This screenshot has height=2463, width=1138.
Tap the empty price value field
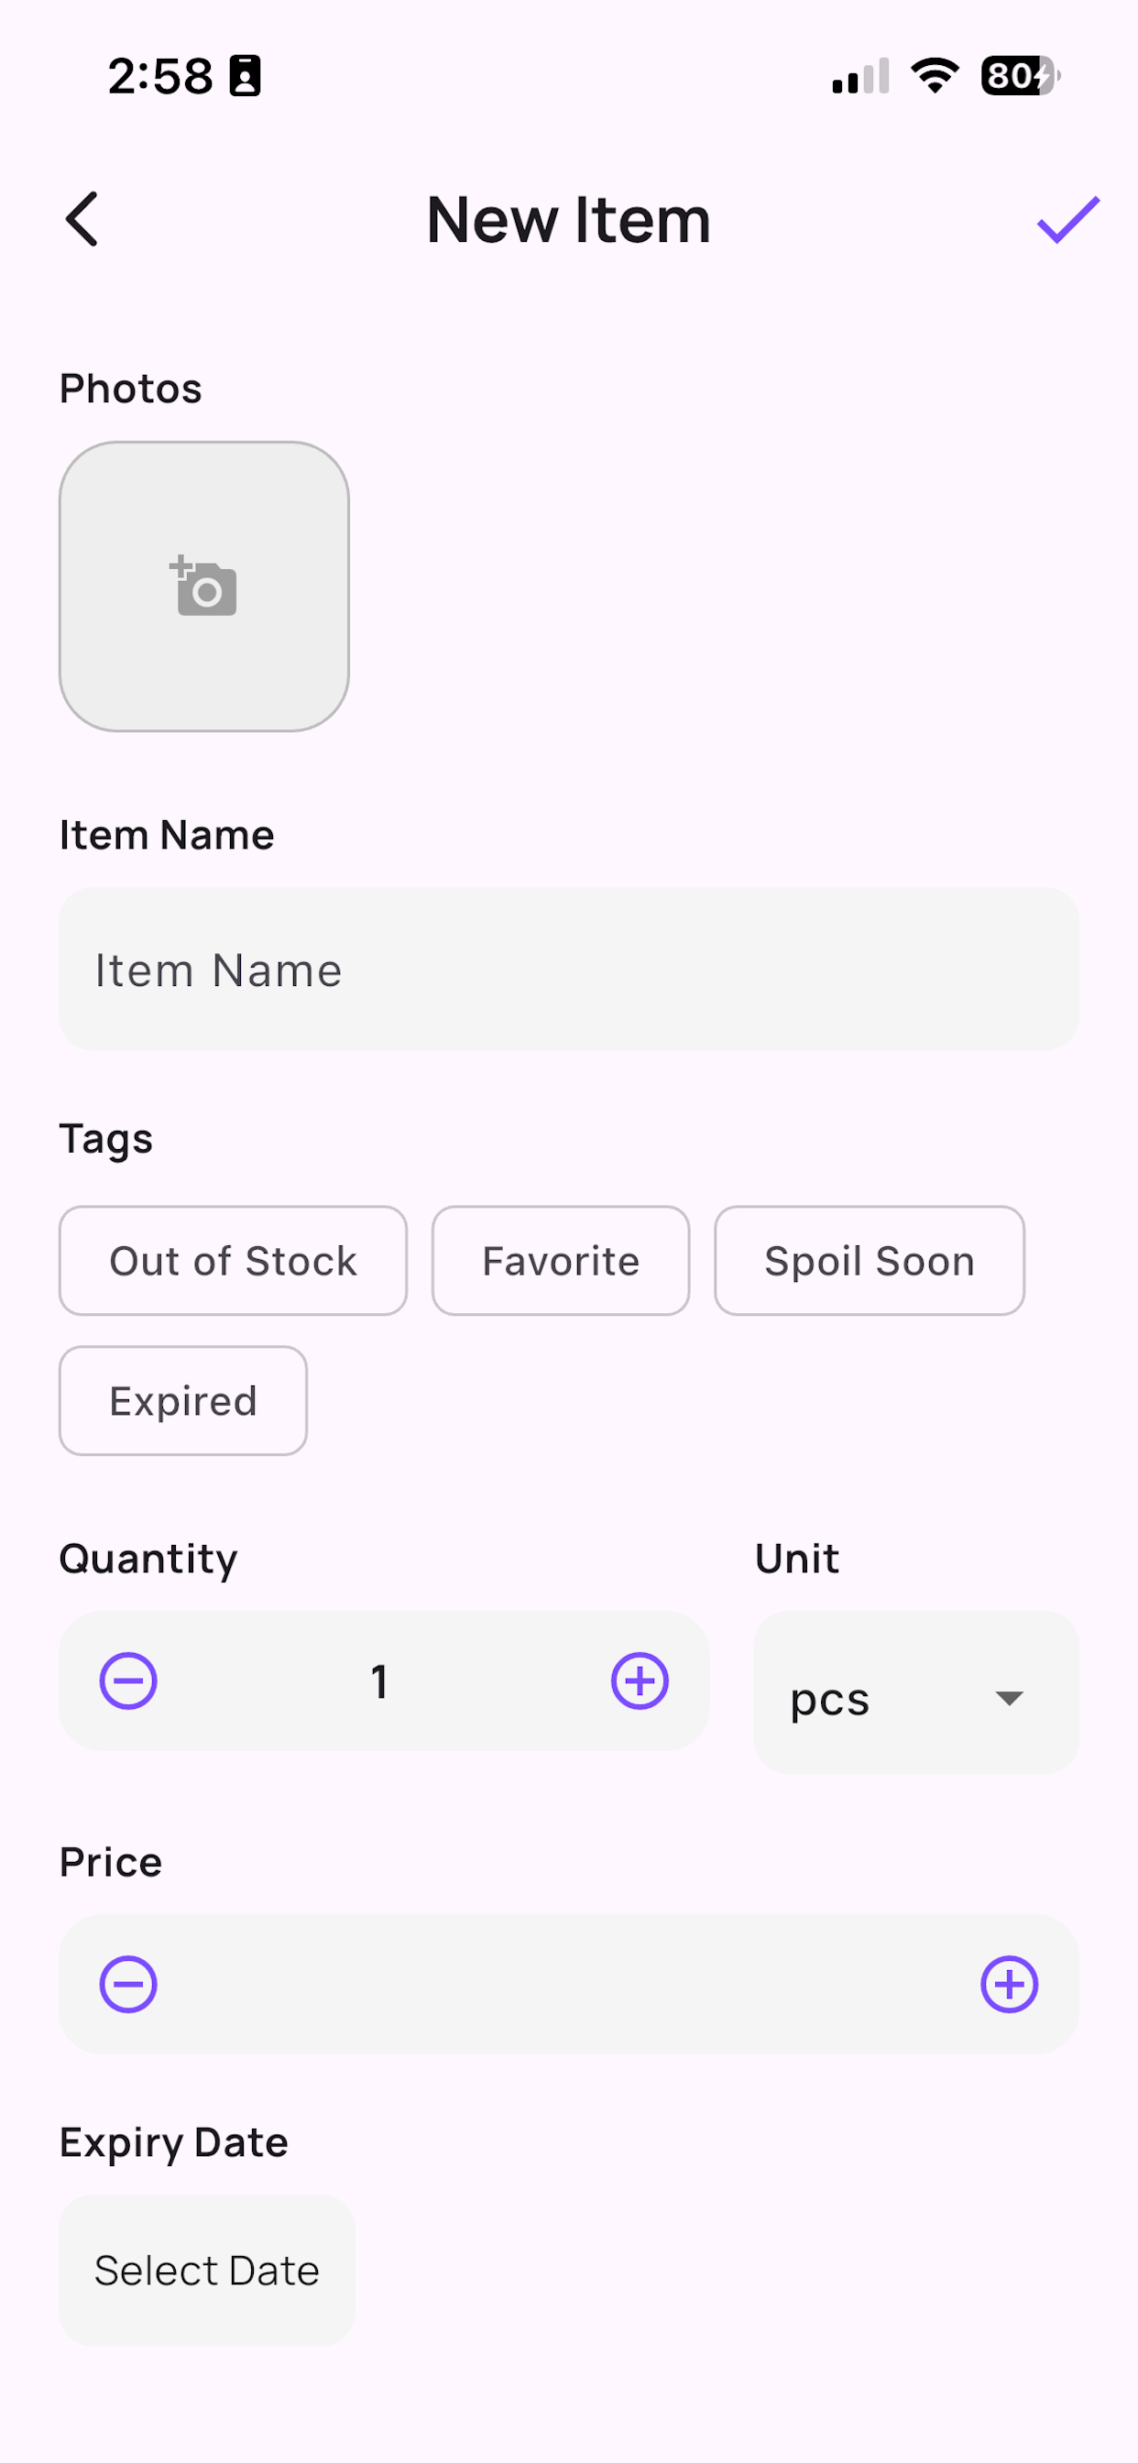point(569,1984)
